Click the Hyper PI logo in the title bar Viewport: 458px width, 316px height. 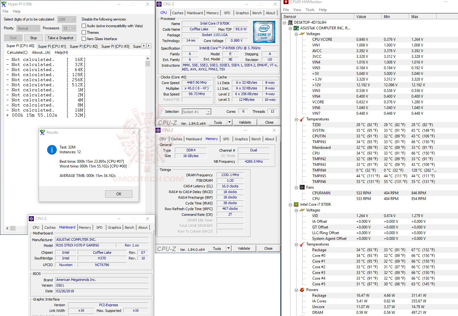pos(3,4)
